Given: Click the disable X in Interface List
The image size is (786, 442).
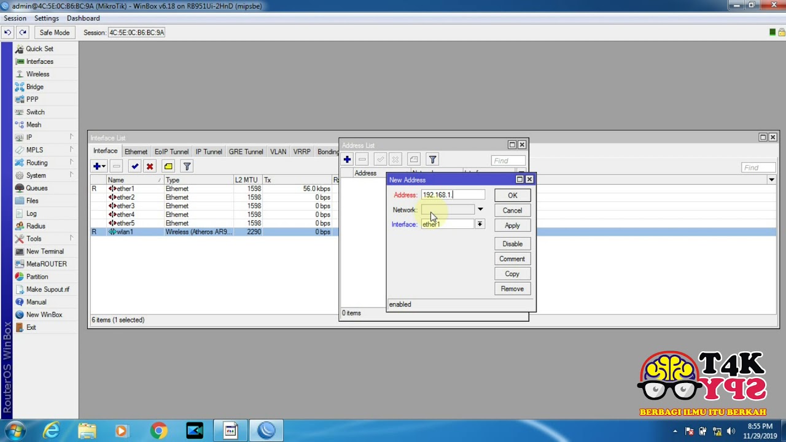Looking at the screenshot, I should pyautogui.click(x=150, y=166).
